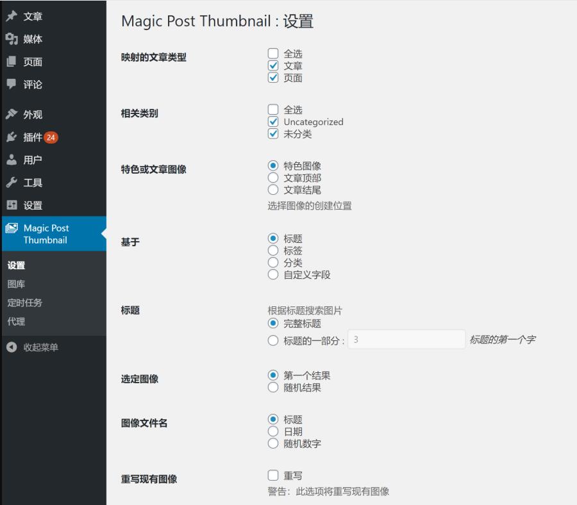577x505 pixels.
Task: Select the Magic Post Thumbnail menu entry
Action: pyautogui.click(x=54, y=234)
